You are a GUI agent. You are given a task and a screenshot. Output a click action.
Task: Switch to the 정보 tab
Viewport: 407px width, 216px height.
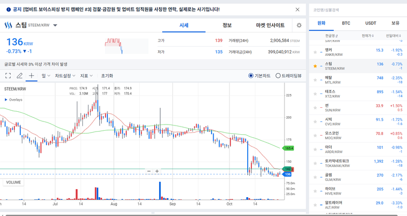pyautogui.click(x=227, y=25)
